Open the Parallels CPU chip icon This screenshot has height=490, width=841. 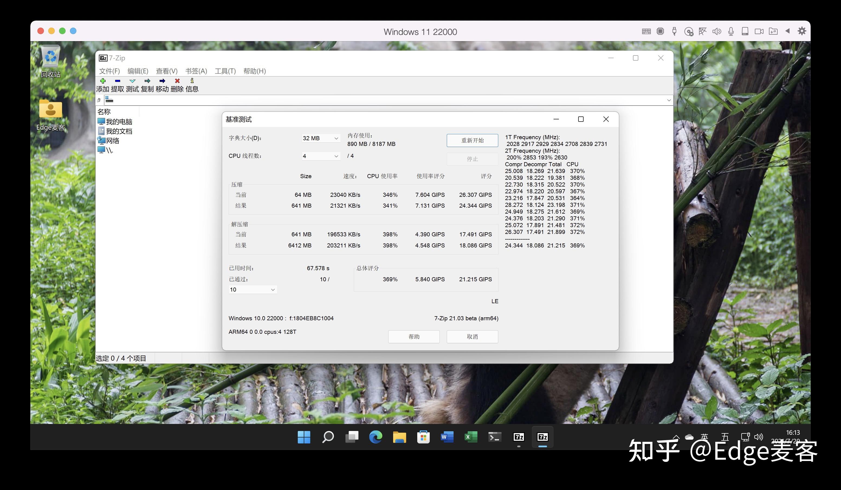pyautogui.click(x=660, y=31)
